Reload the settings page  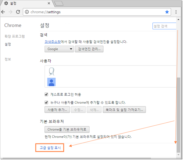click(18, 12)
